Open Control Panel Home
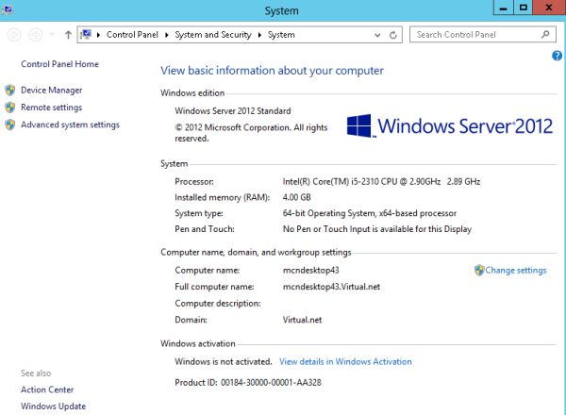Screen dimensions: 566x415 [59, 64]
